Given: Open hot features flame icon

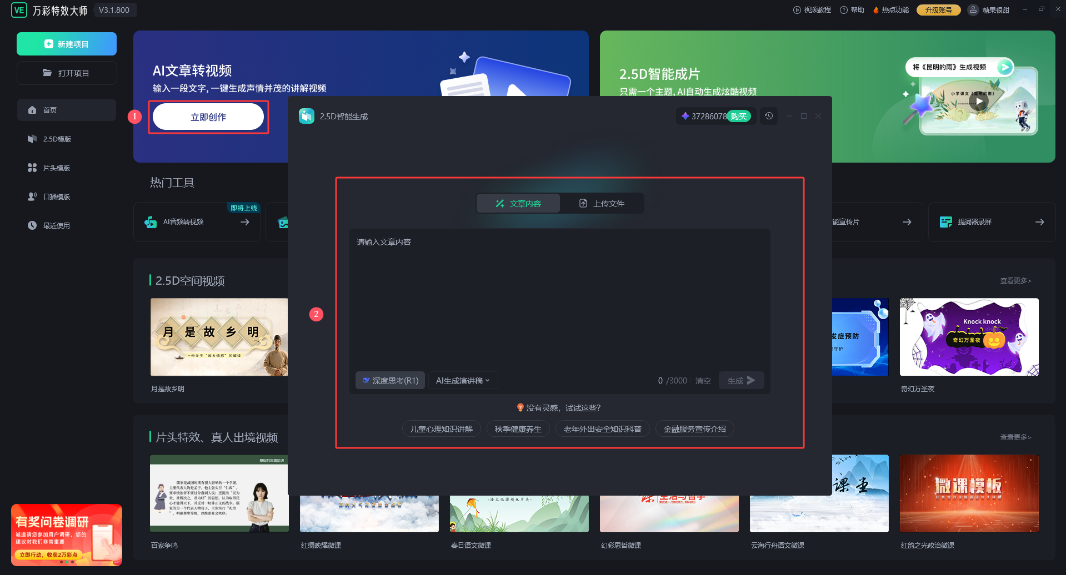Looking at the screenshot, I should click(876, 10).
